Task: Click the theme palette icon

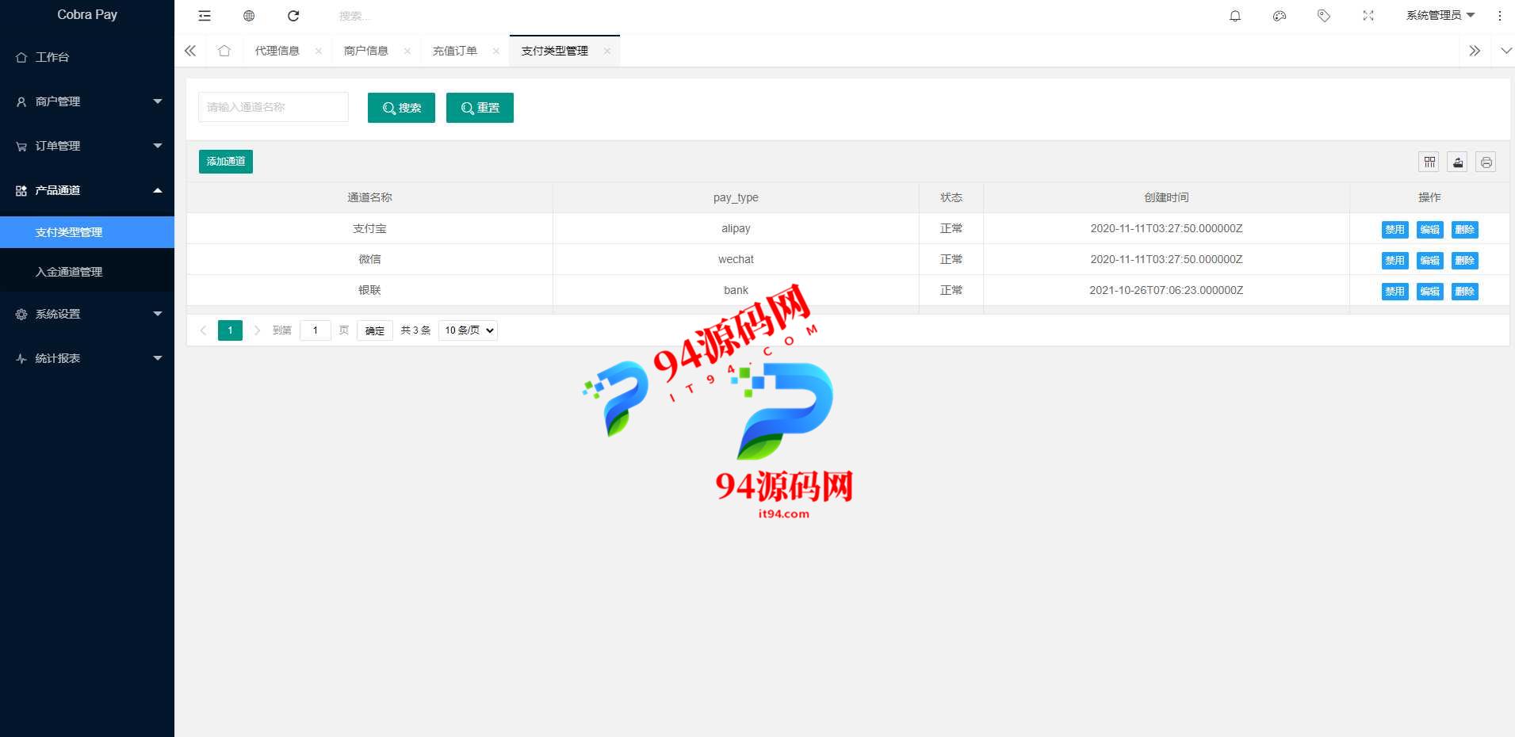Action: pos(1280,16)
